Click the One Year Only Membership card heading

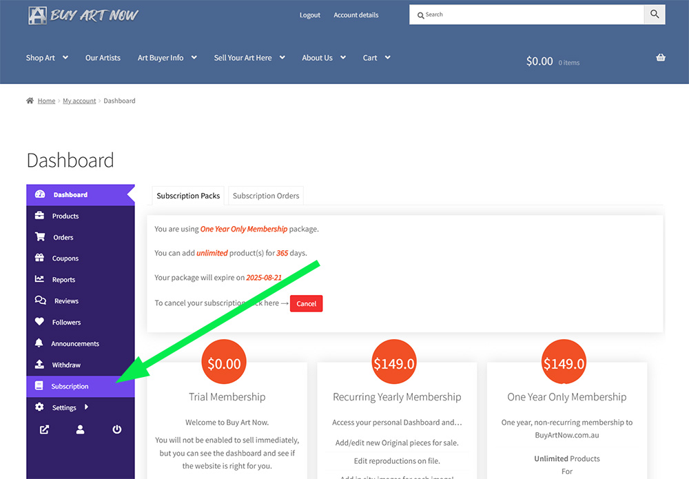coord(567,397)
